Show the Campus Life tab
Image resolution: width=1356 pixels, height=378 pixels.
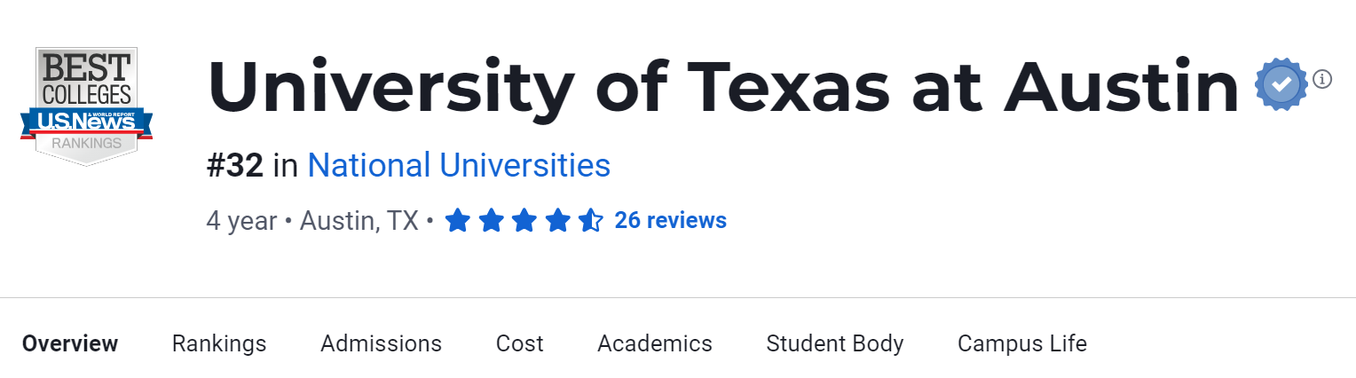[1021, 343]
